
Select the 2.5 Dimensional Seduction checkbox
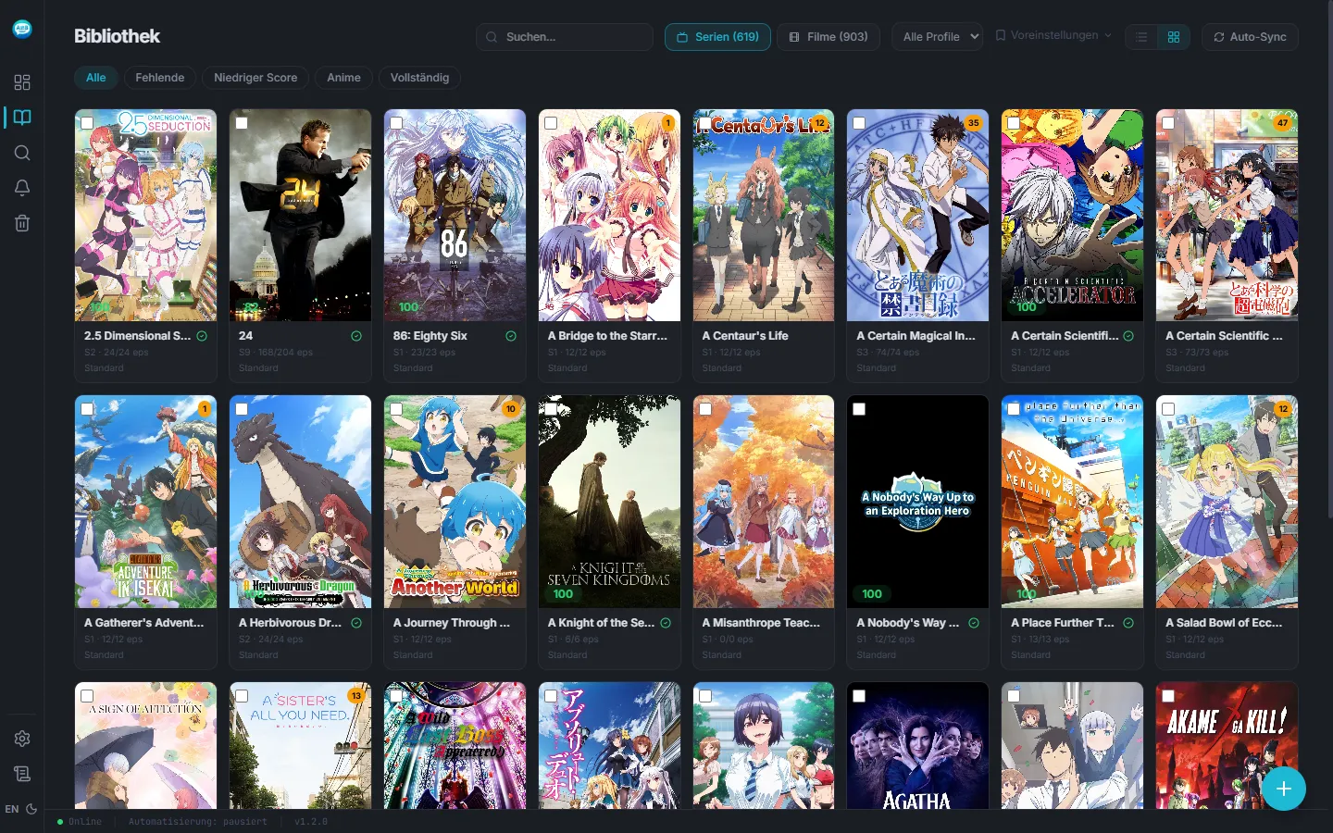[87, 122]
